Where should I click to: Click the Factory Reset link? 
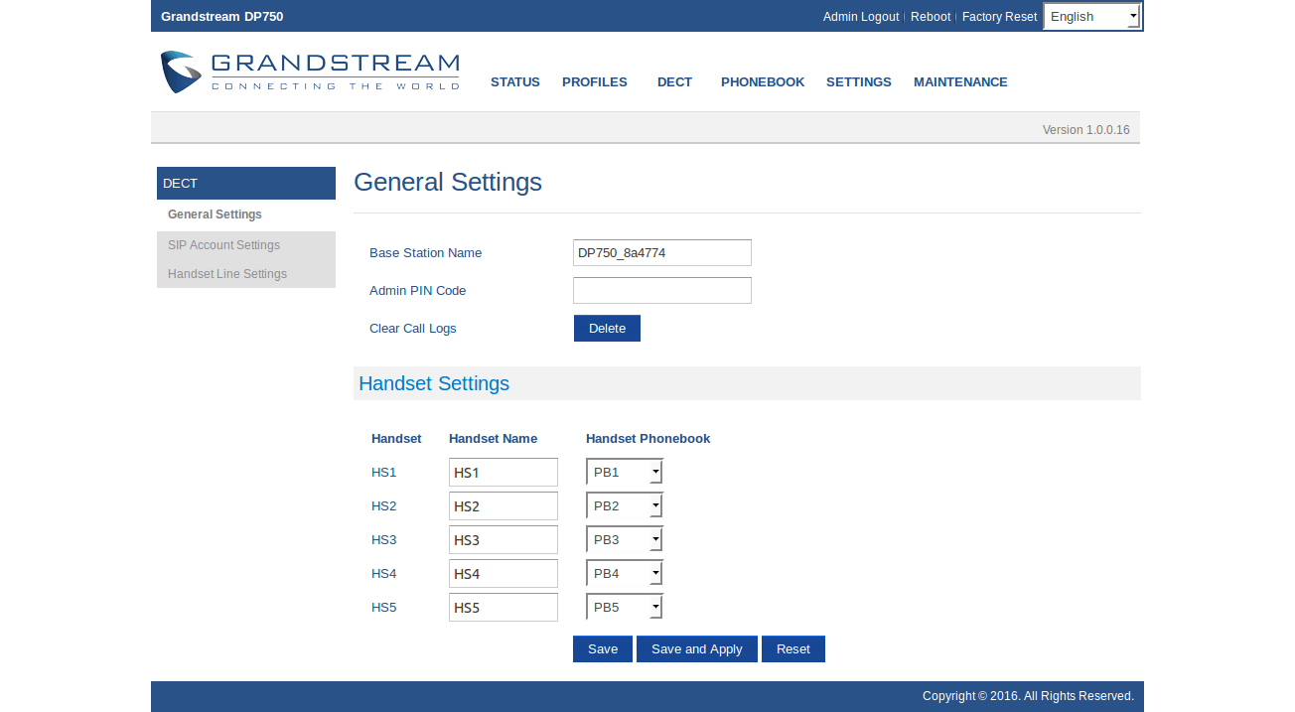click(x=999, y=17)
